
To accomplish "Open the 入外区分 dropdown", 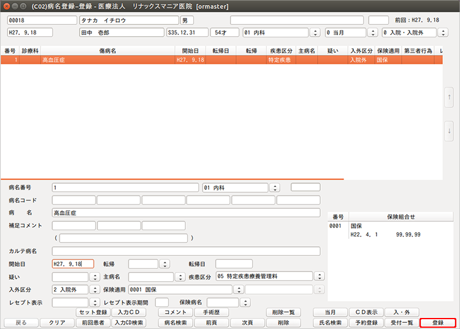I will (x=94, y=290).
